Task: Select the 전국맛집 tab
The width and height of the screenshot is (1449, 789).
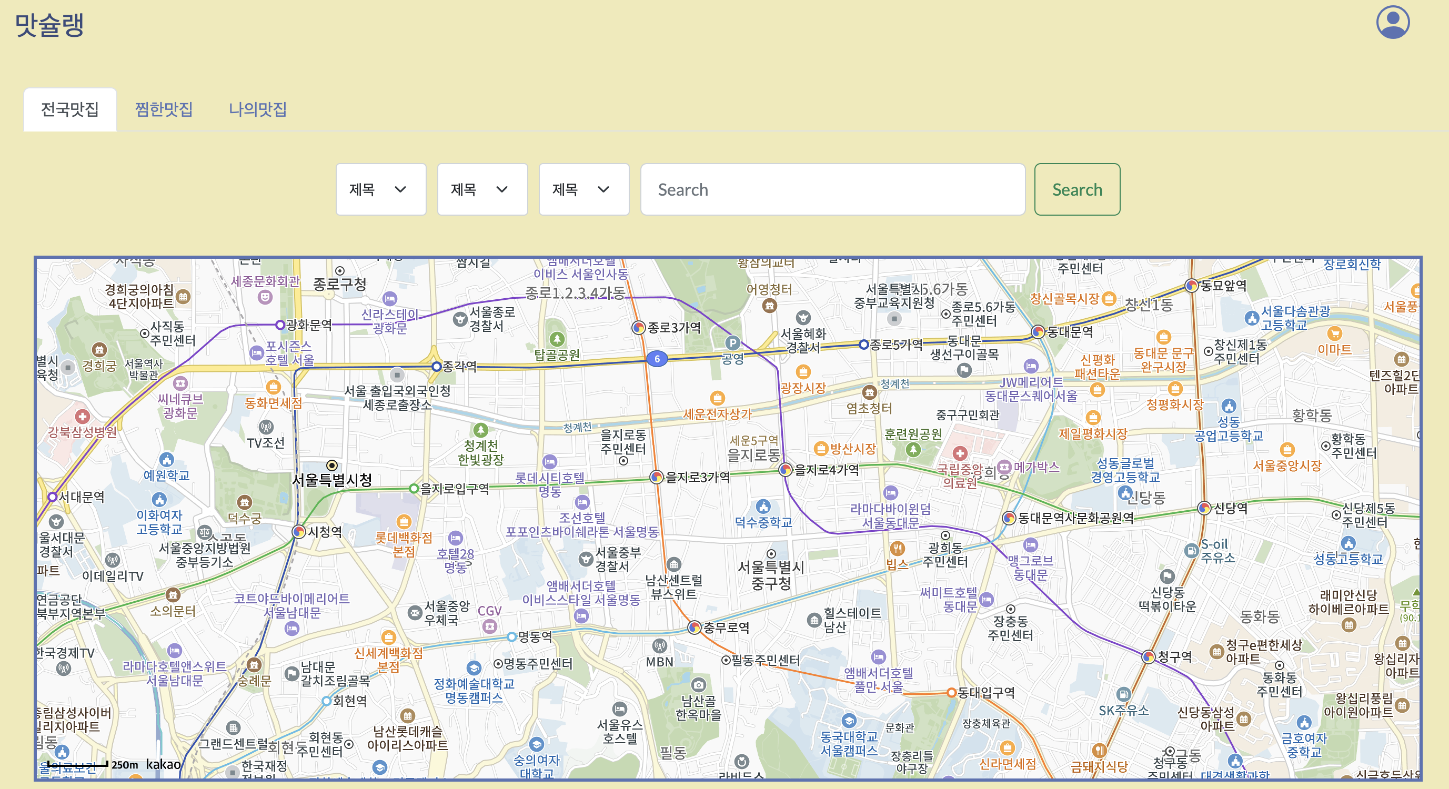Action: 70,109
